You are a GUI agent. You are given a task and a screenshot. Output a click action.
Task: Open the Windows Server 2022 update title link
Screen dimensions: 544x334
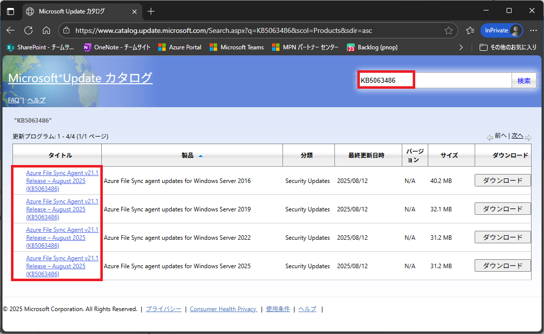(62, 237)
